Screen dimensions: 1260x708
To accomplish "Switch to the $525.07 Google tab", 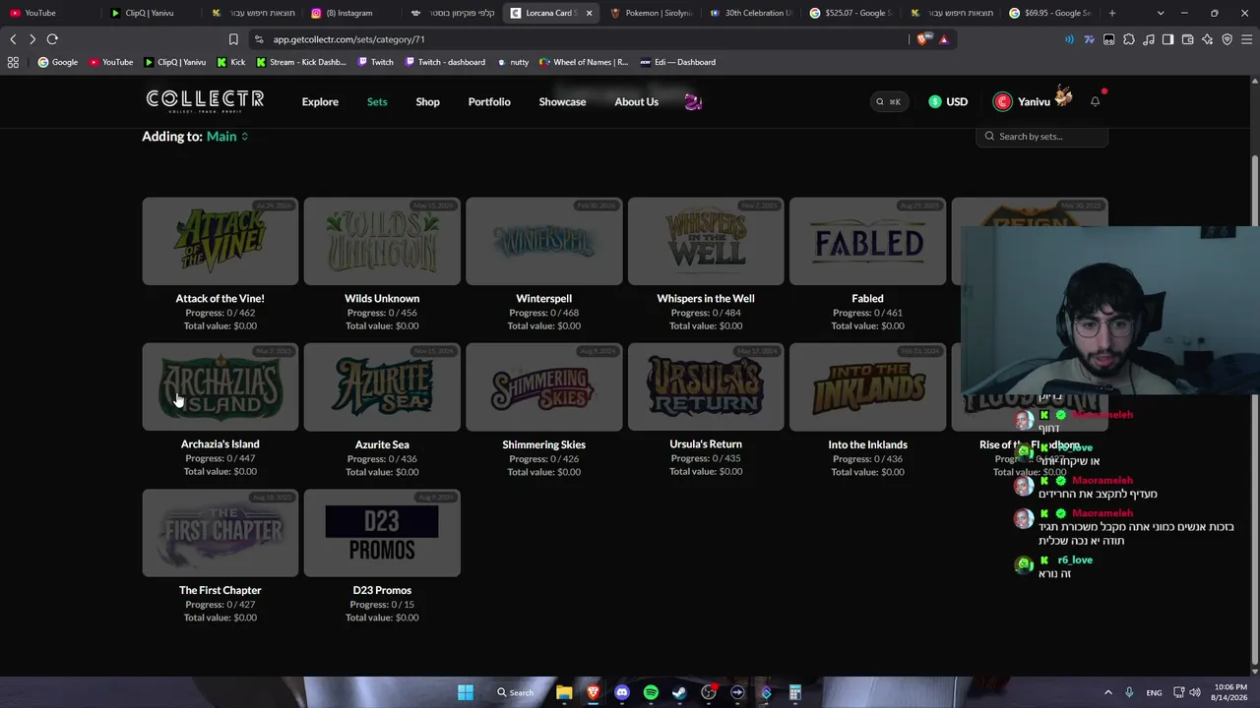I will pyautogui.click(x=852, y=13).
